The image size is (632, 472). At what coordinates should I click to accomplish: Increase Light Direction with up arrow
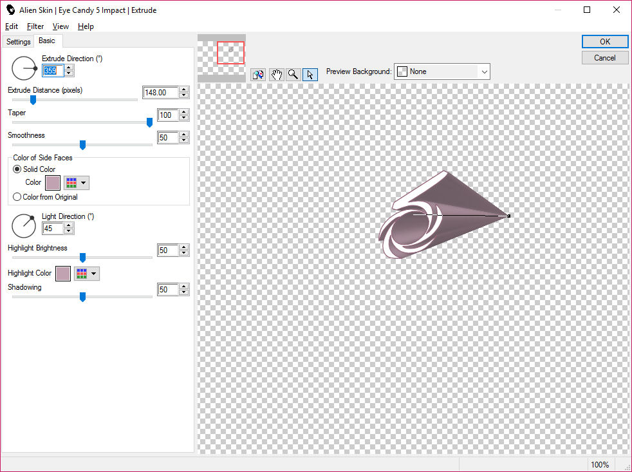69,225
